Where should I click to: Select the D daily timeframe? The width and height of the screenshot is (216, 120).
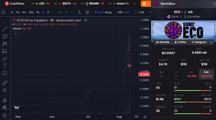click(x=48, y=12)
